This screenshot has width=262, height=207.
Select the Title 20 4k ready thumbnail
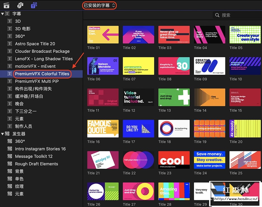[x=245, y=129]
